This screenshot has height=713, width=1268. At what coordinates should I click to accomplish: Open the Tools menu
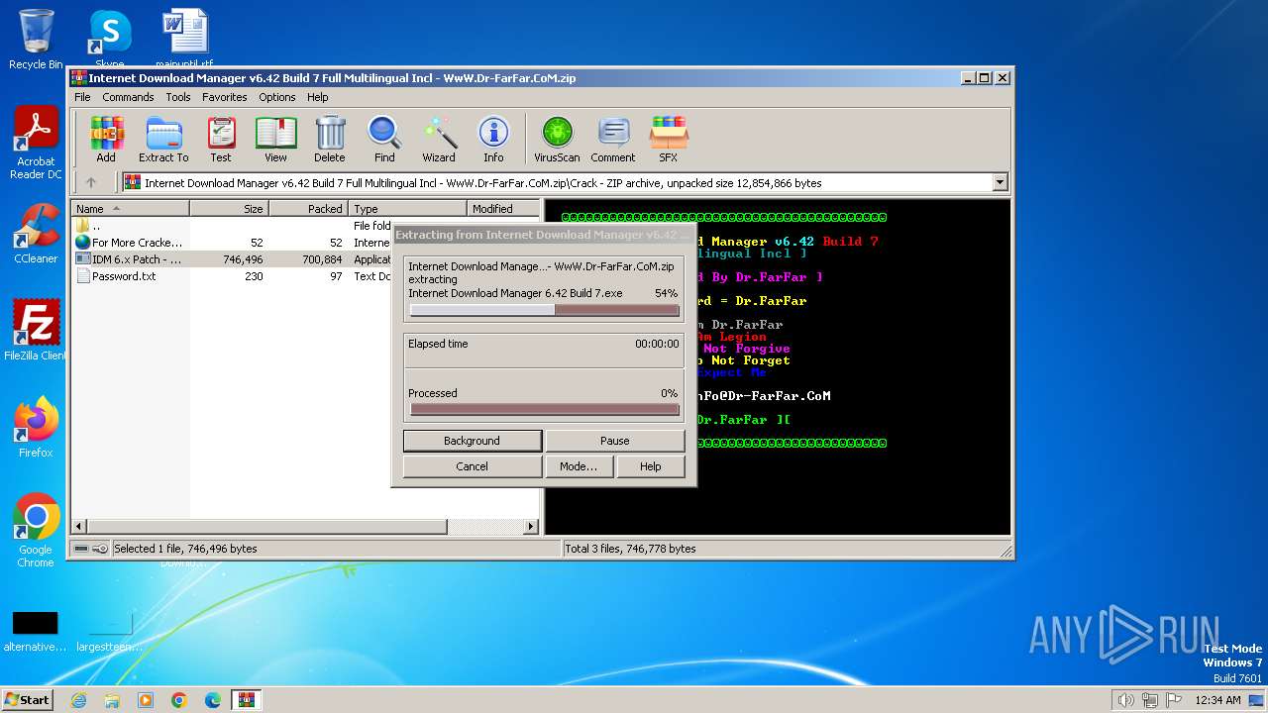[x=178, y=97]
